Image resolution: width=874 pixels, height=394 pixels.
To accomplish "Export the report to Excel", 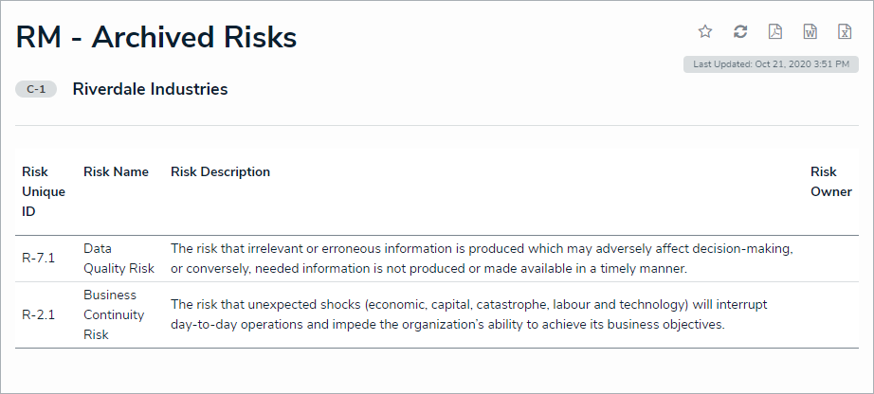I will point(845,31).
